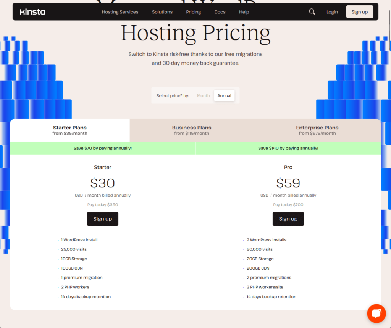Click the 2 WordPress installs feature

click(266, 240)
